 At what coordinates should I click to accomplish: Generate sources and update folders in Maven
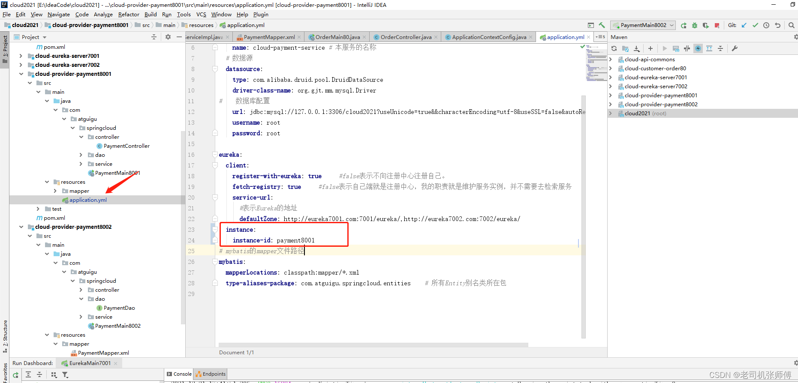tap(625, 48)
